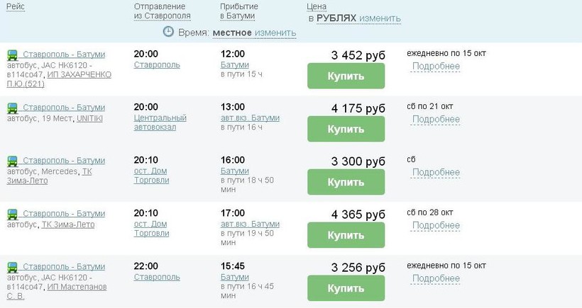This screenshot has height=308, width=582.
Task: Change local time setting via изменить link
Action: pos(275,33)
